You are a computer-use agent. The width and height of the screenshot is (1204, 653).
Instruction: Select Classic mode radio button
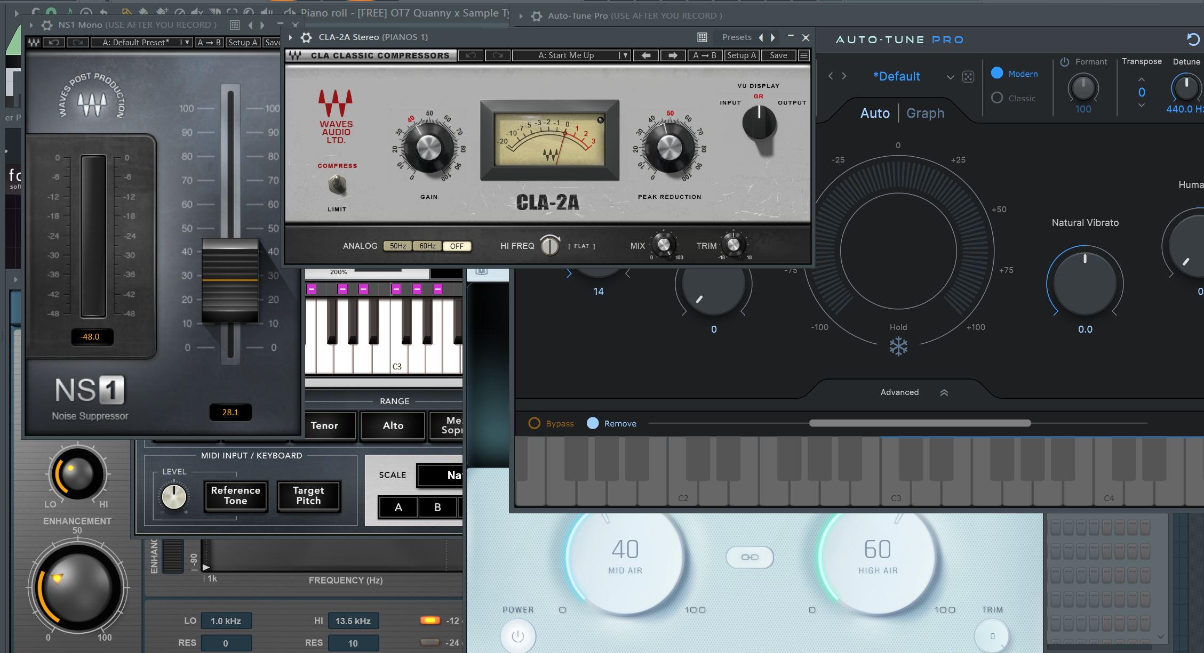997,98
